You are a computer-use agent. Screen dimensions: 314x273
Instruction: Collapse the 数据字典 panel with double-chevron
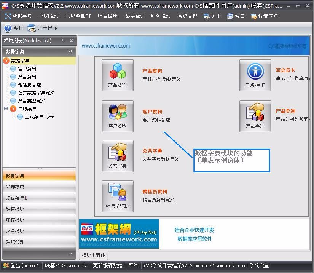(70, 50)
